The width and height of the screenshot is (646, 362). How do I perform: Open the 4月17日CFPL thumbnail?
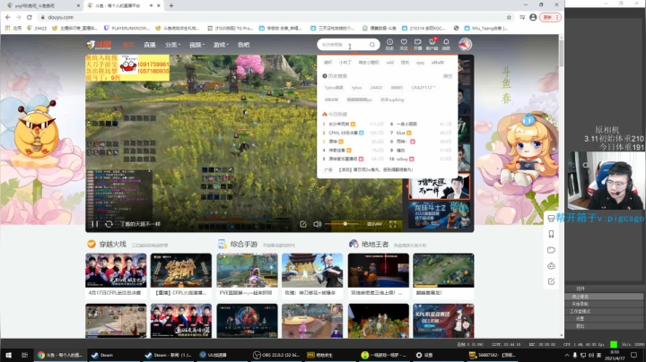click(x=116, y=271)
